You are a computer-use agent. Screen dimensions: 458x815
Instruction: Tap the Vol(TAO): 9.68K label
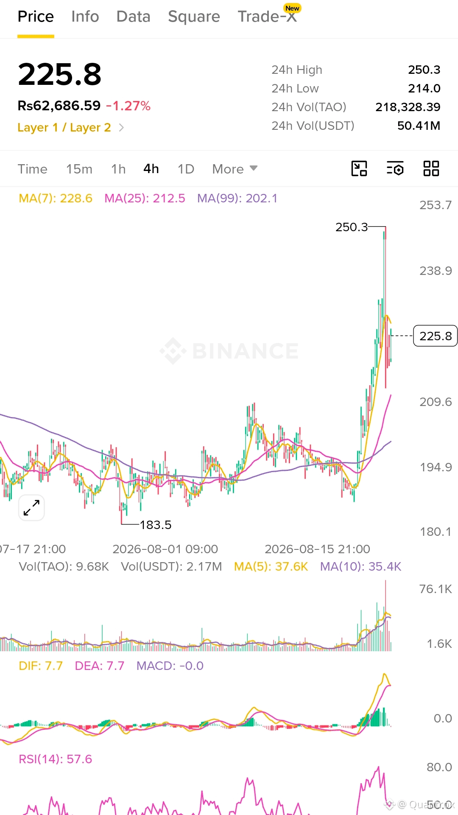pos(64,566)
